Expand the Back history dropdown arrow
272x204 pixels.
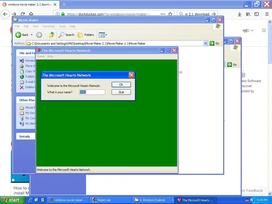coord(32,35)
